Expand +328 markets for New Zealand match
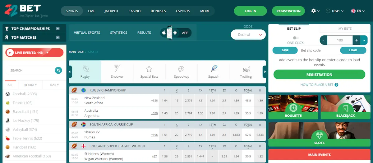Image resolution: width=373 pixels, height=163 pixels. pos(154,101)
